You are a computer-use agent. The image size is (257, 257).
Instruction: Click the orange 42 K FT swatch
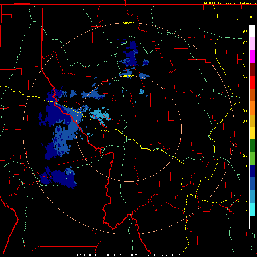tap(252, 108)
